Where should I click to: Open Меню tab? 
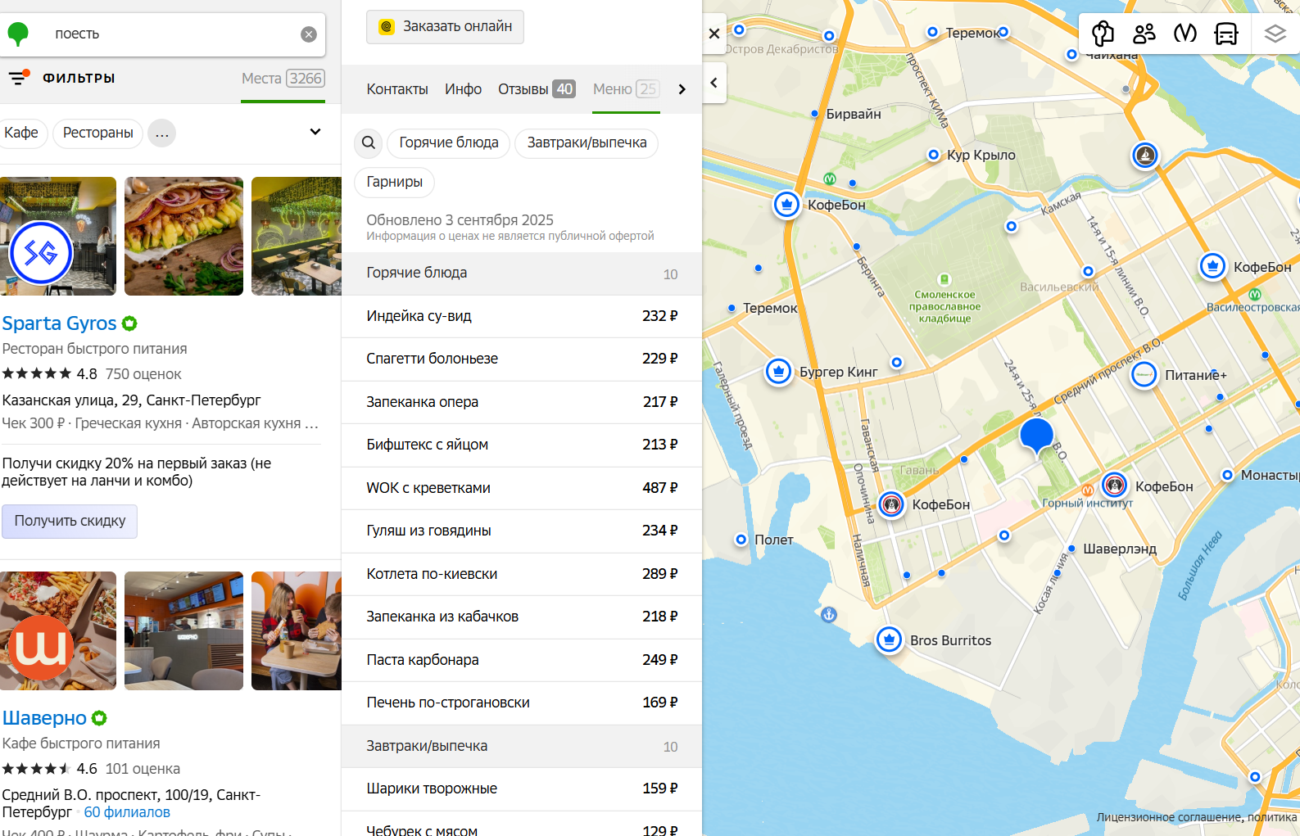pyautogui.click(x=626, y=89)
